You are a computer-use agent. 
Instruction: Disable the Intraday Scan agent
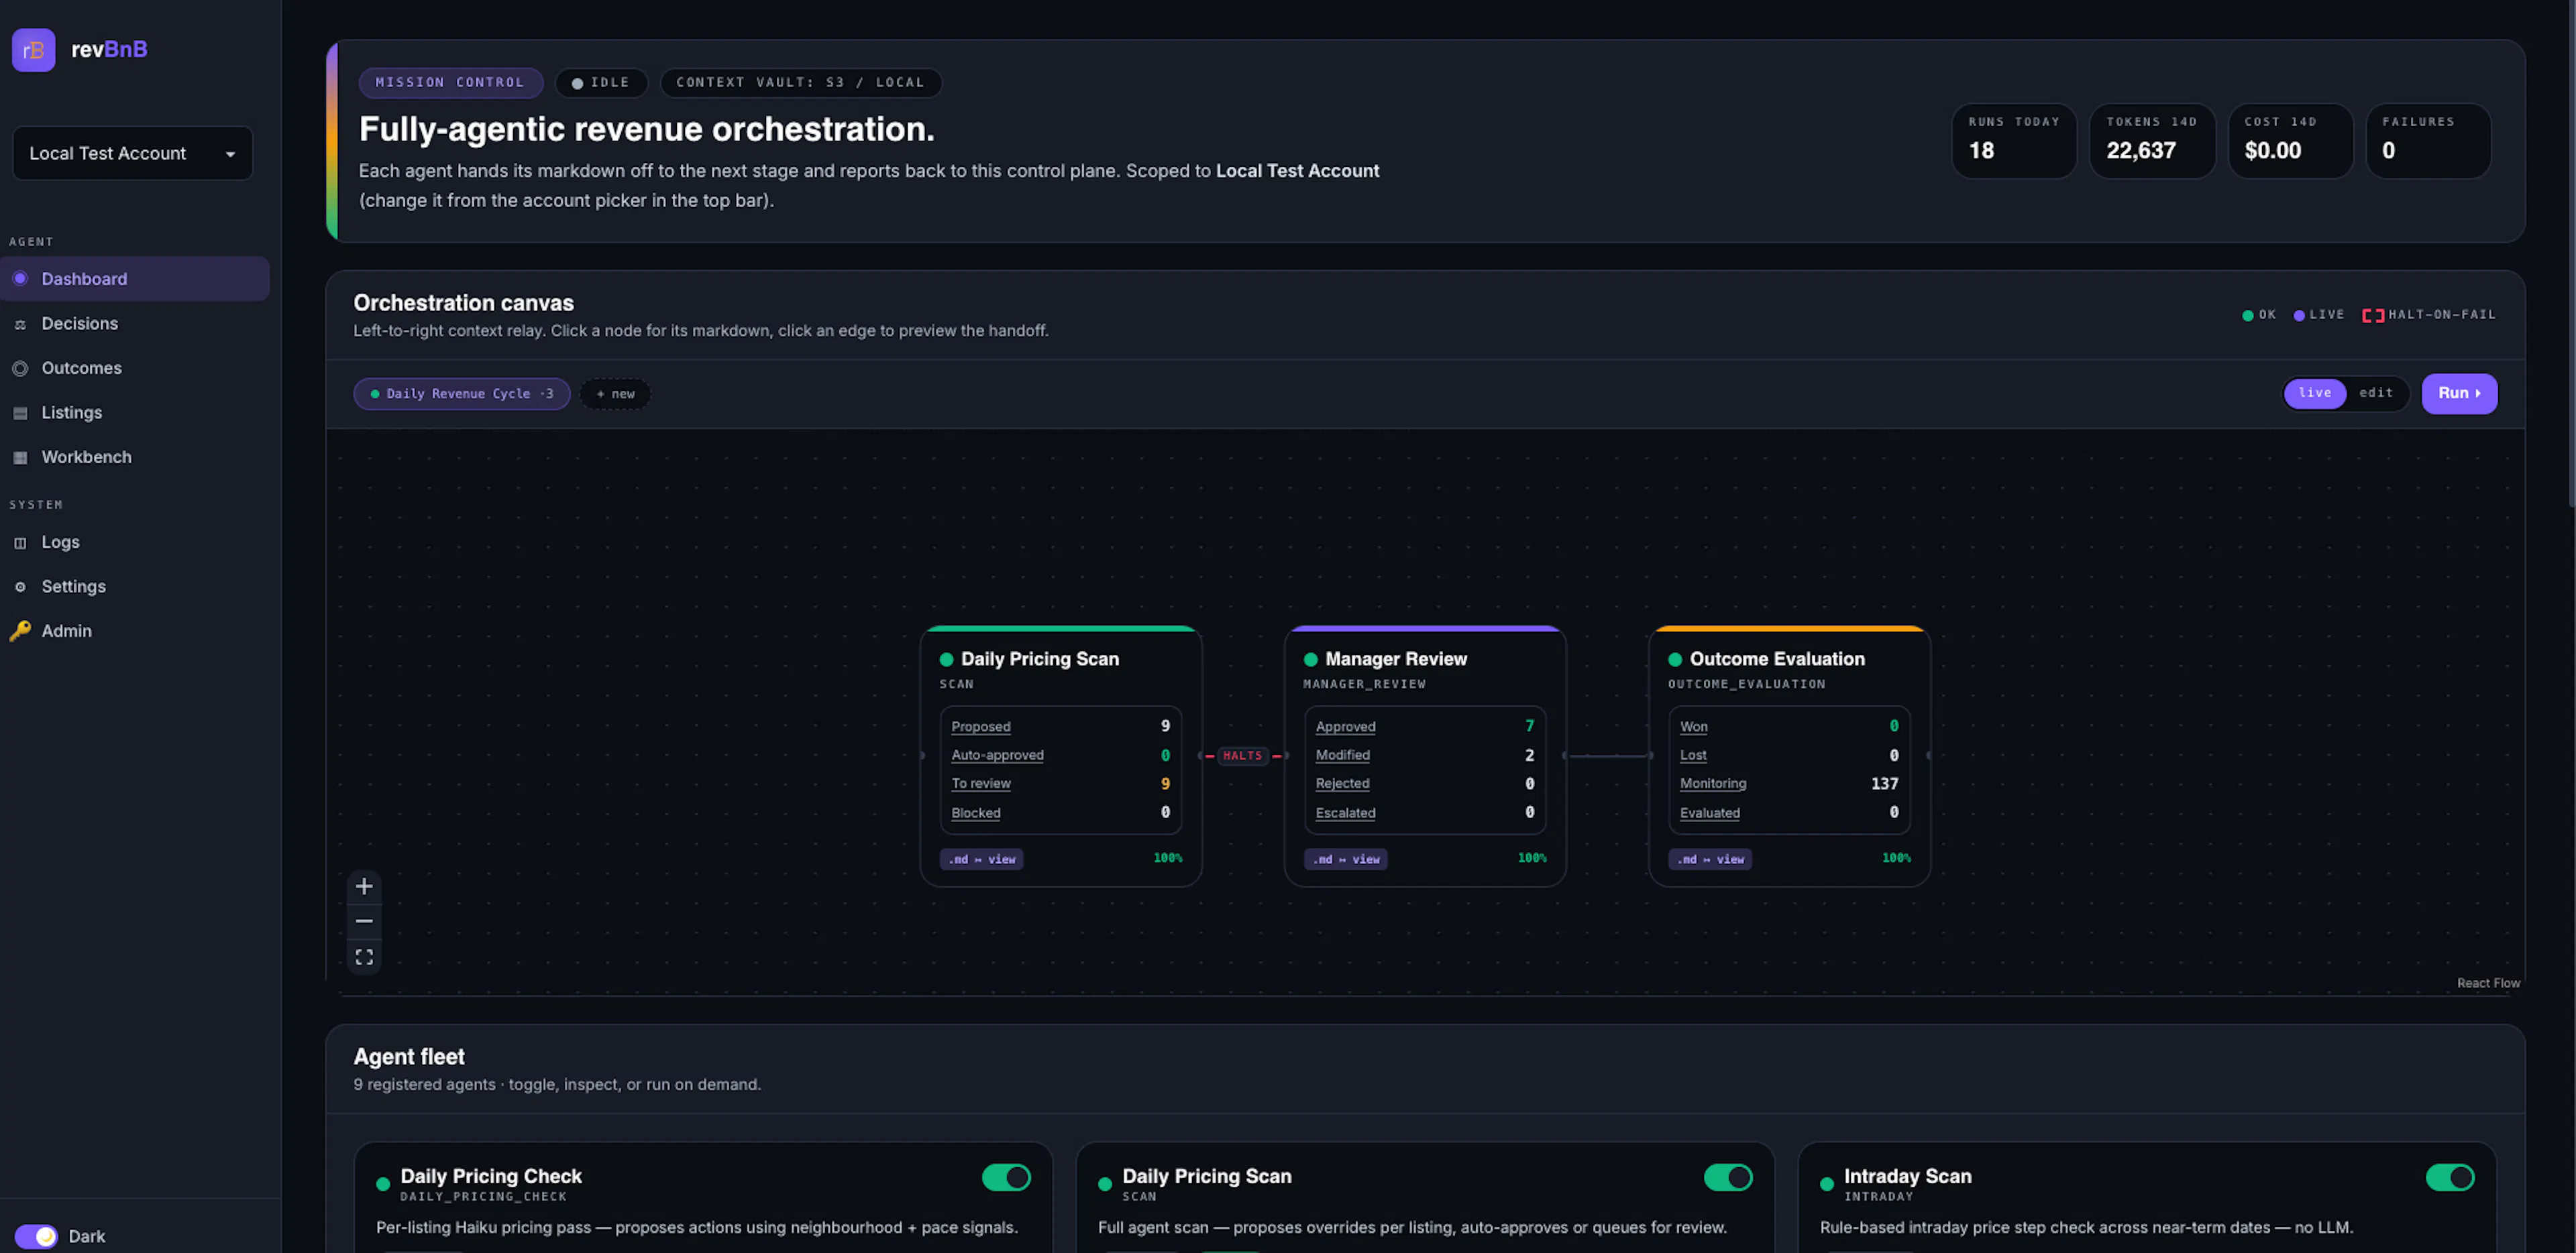(2450, 1177)
